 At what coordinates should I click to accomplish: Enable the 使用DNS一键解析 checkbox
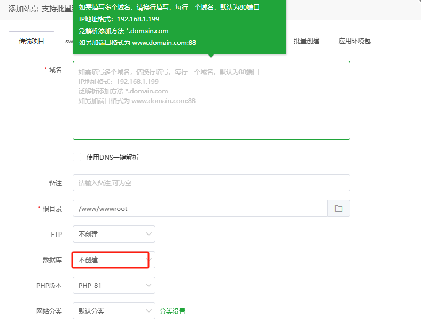pyautogui.click(x=77, y=157)
